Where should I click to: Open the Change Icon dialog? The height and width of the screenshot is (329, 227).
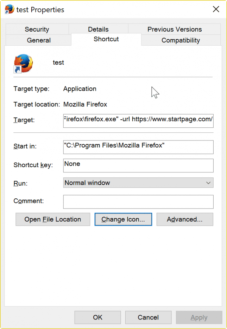coord(123,219)
